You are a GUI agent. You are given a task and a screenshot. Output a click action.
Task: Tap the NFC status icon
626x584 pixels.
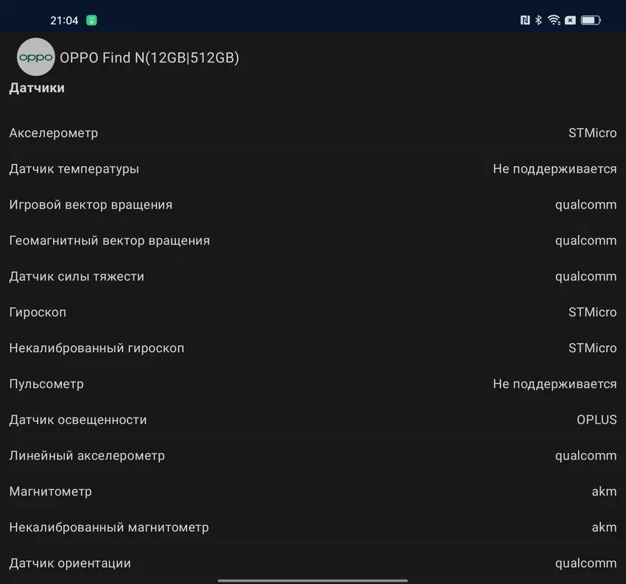(525, 21)
